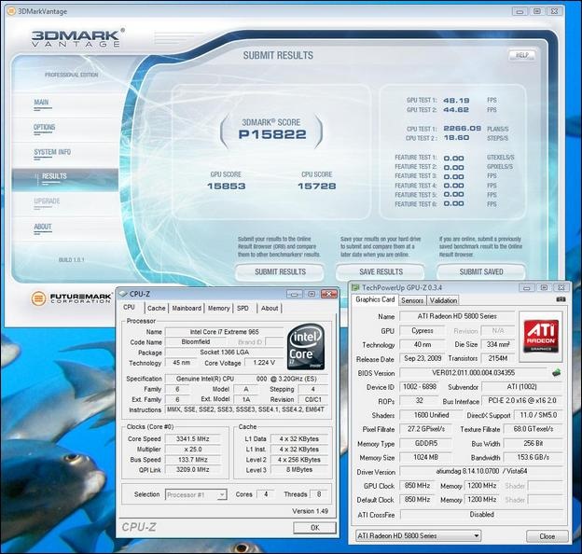The height and width of the screenshot is (554, 582).
Task: Click the 3DMarkVantage title bar orange icon
Action: pos(11,11)
